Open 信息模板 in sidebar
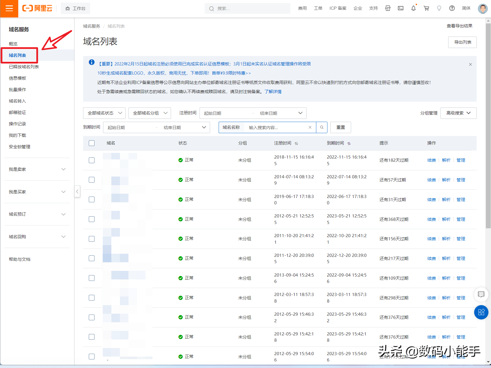This screenshot has width=491, height=368. (x=17, y=78)
